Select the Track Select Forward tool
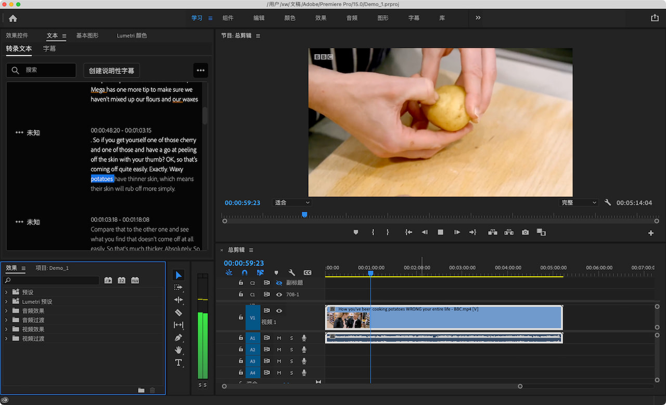666x405 pixels. [x=178, y=287]
